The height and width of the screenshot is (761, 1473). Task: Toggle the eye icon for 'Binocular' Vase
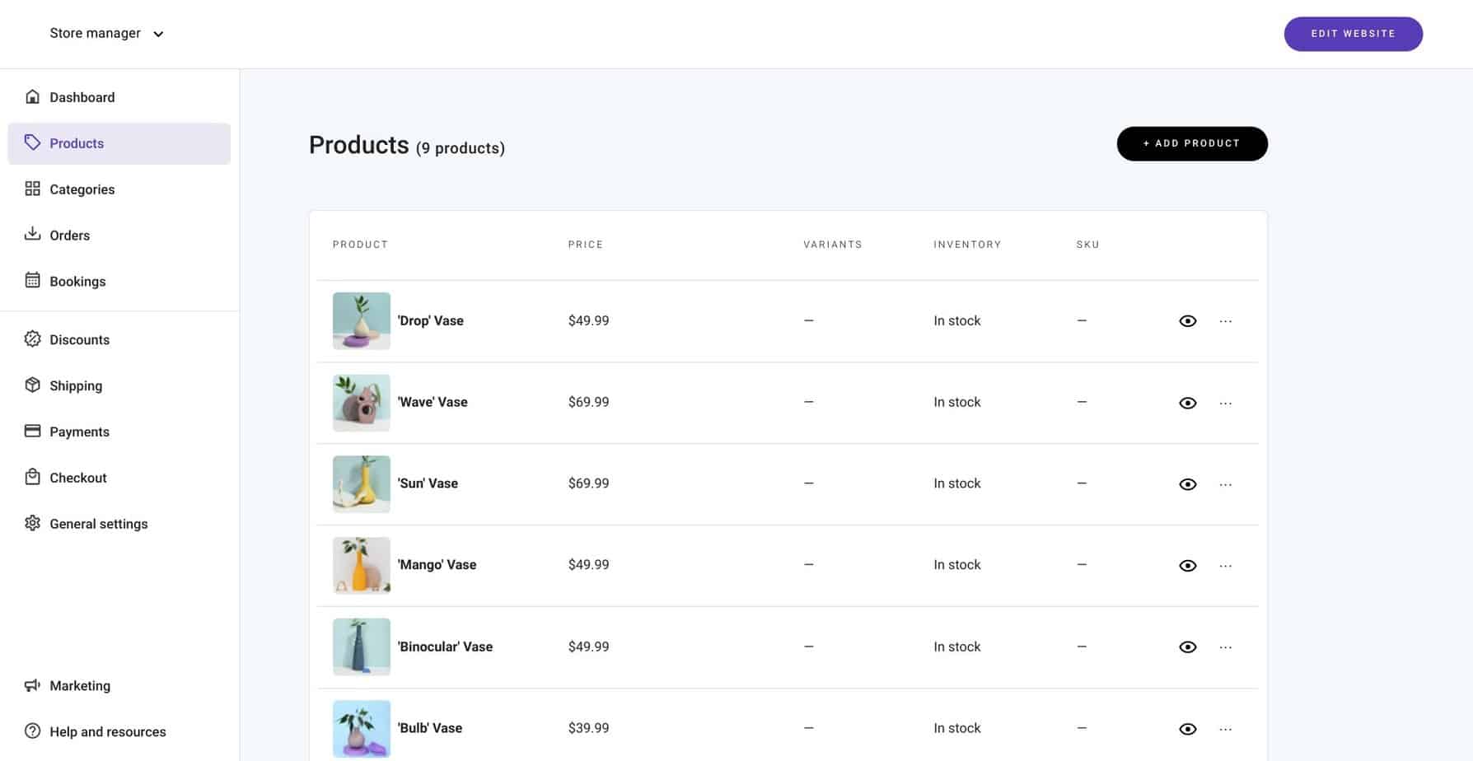click(x=1187, y=647)
